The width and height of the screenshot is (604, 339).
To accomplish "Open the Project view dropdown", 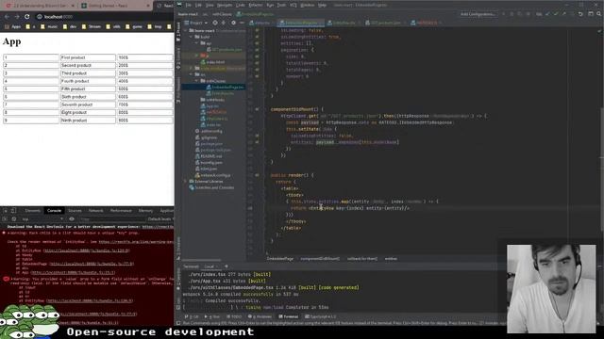I will [196, 23].
